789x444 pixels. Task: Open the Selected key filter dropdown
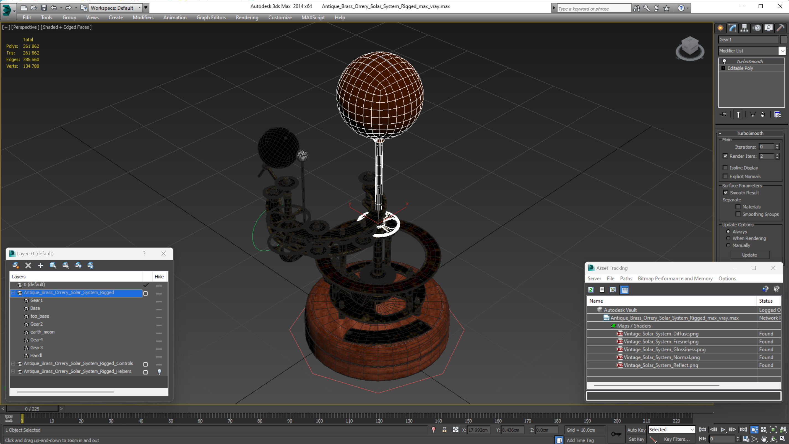click(671, 430)
